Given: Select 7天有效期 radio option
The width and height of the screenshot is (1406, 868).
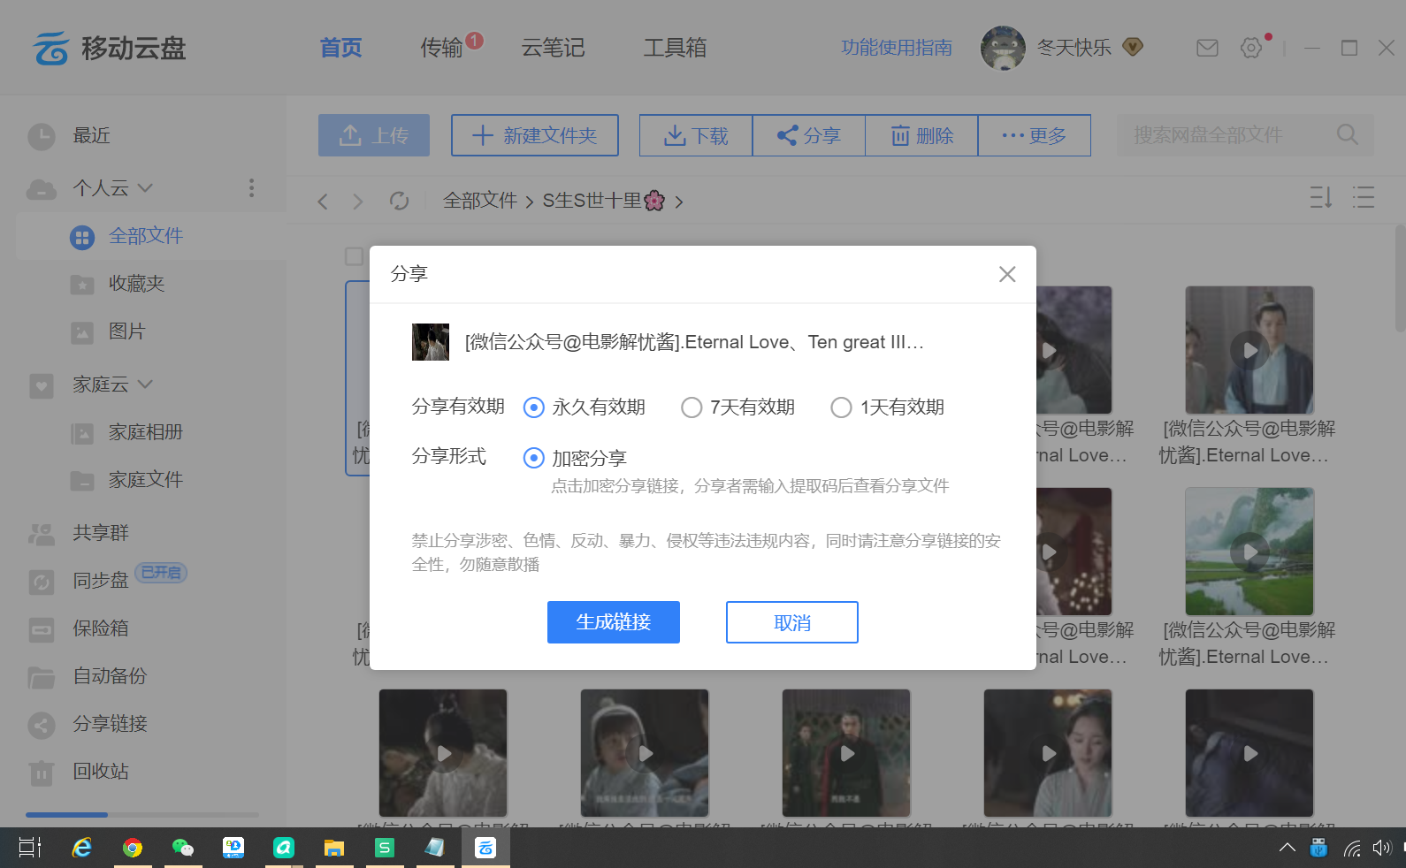Looking at the screenshot, I should 692,407.
